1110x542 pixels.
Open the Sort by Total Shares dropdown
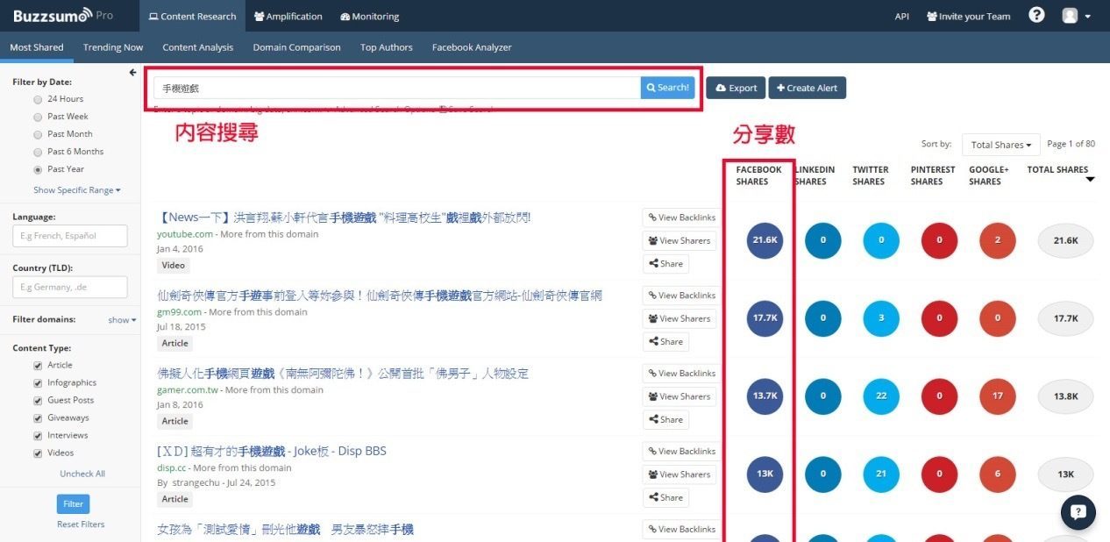point(1000,144)
